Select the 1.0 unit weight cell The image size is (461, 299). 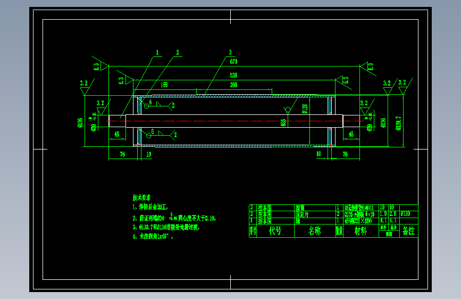383,214
